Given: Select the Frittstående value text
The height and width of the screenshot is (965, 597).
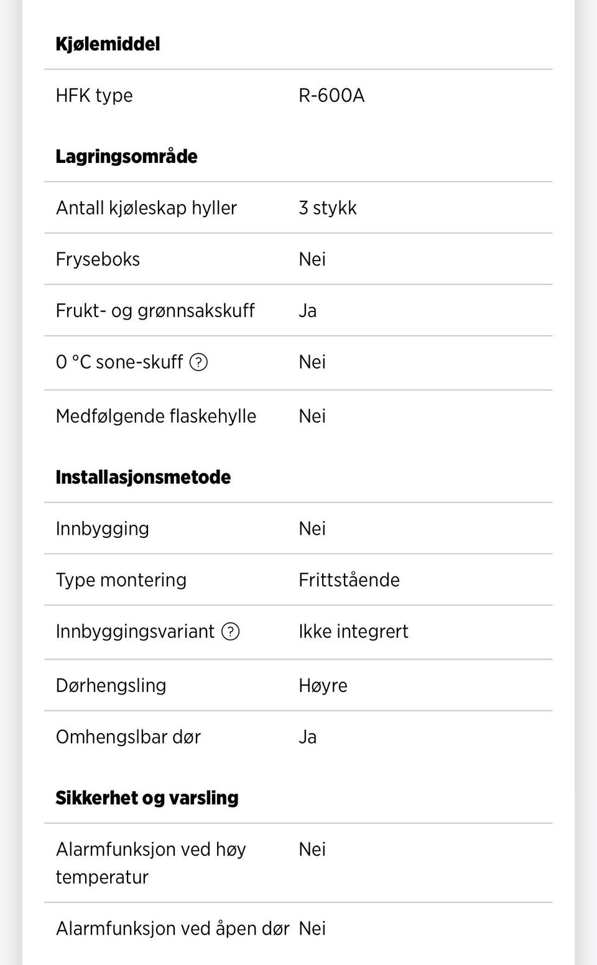Looking at the screenshot, I should pyautogui.click(x=349, y=580).
